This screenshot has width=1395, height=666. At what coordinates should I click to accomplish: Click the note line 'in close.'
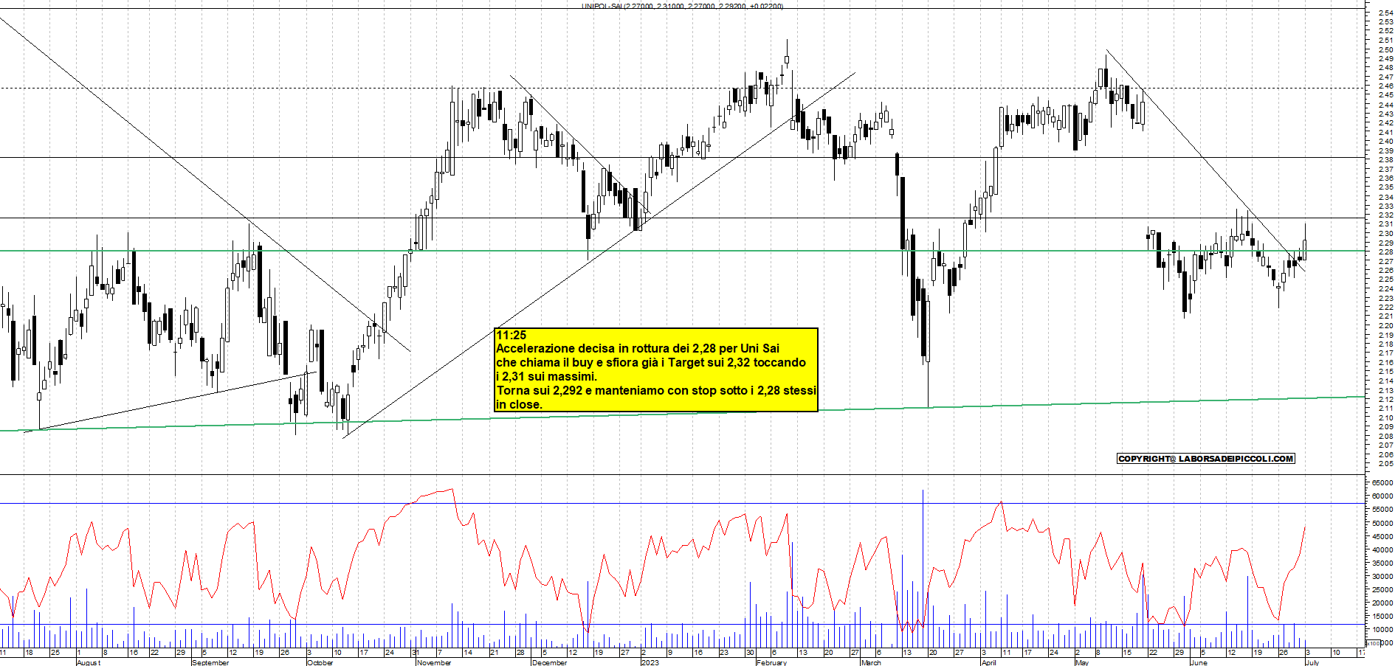click(x=519, y=404)
